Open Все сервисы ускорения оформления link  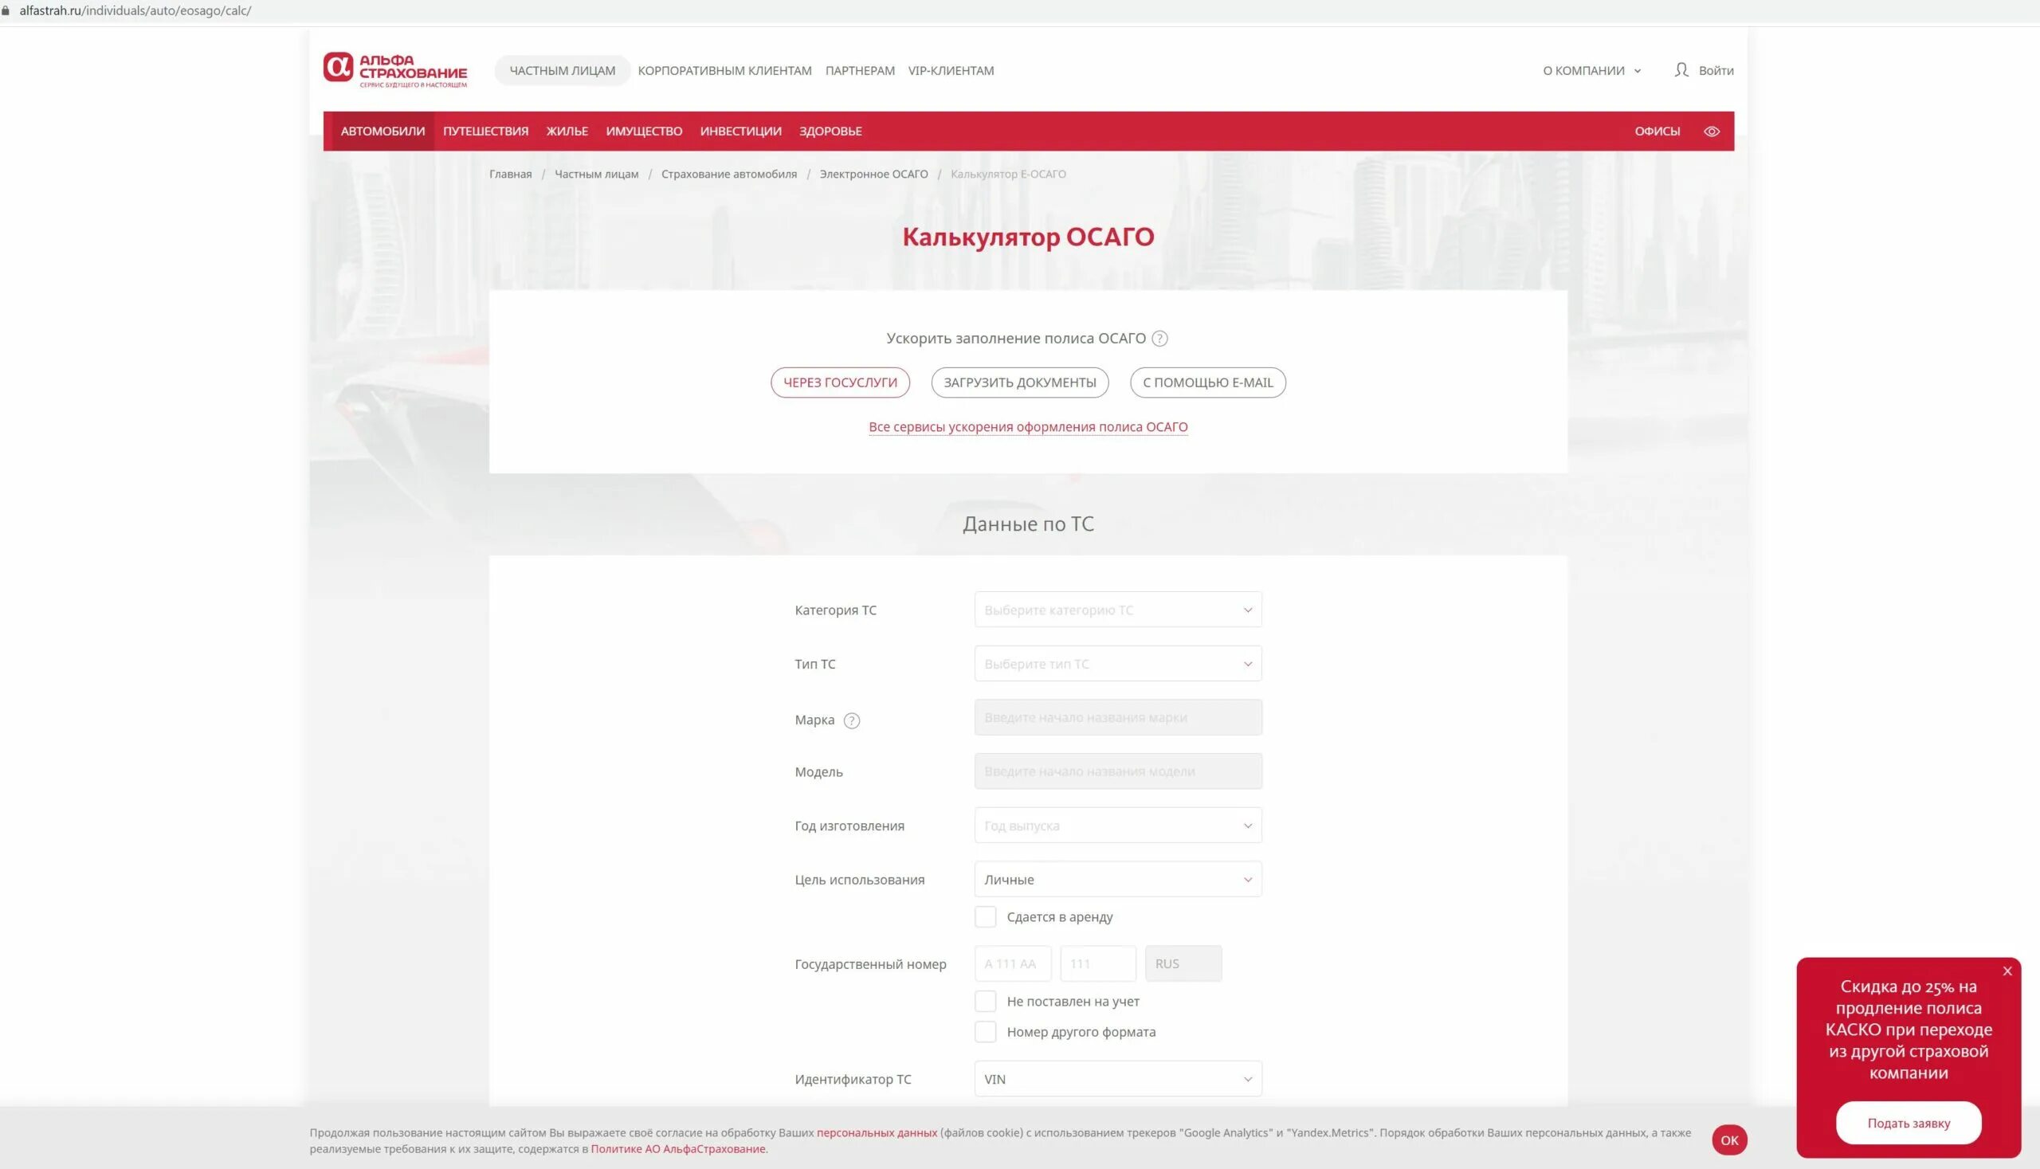tap(1028, 427)
